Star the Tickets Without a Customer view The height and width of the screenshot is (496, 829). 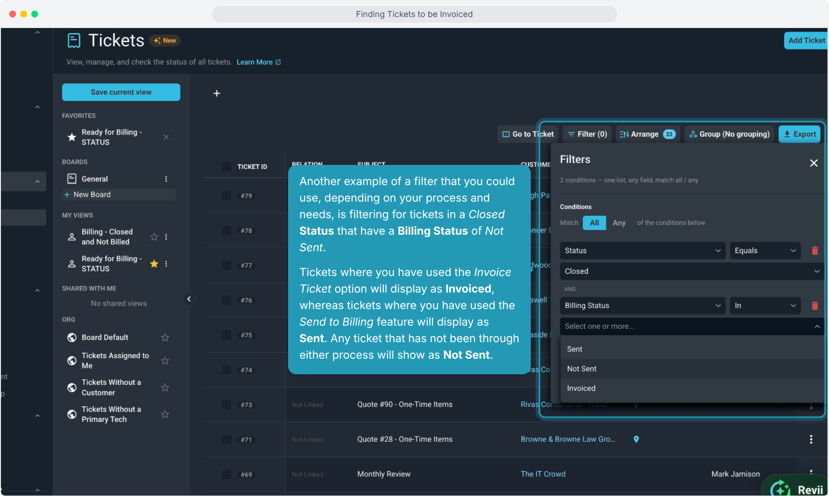(x=165, y=388)
